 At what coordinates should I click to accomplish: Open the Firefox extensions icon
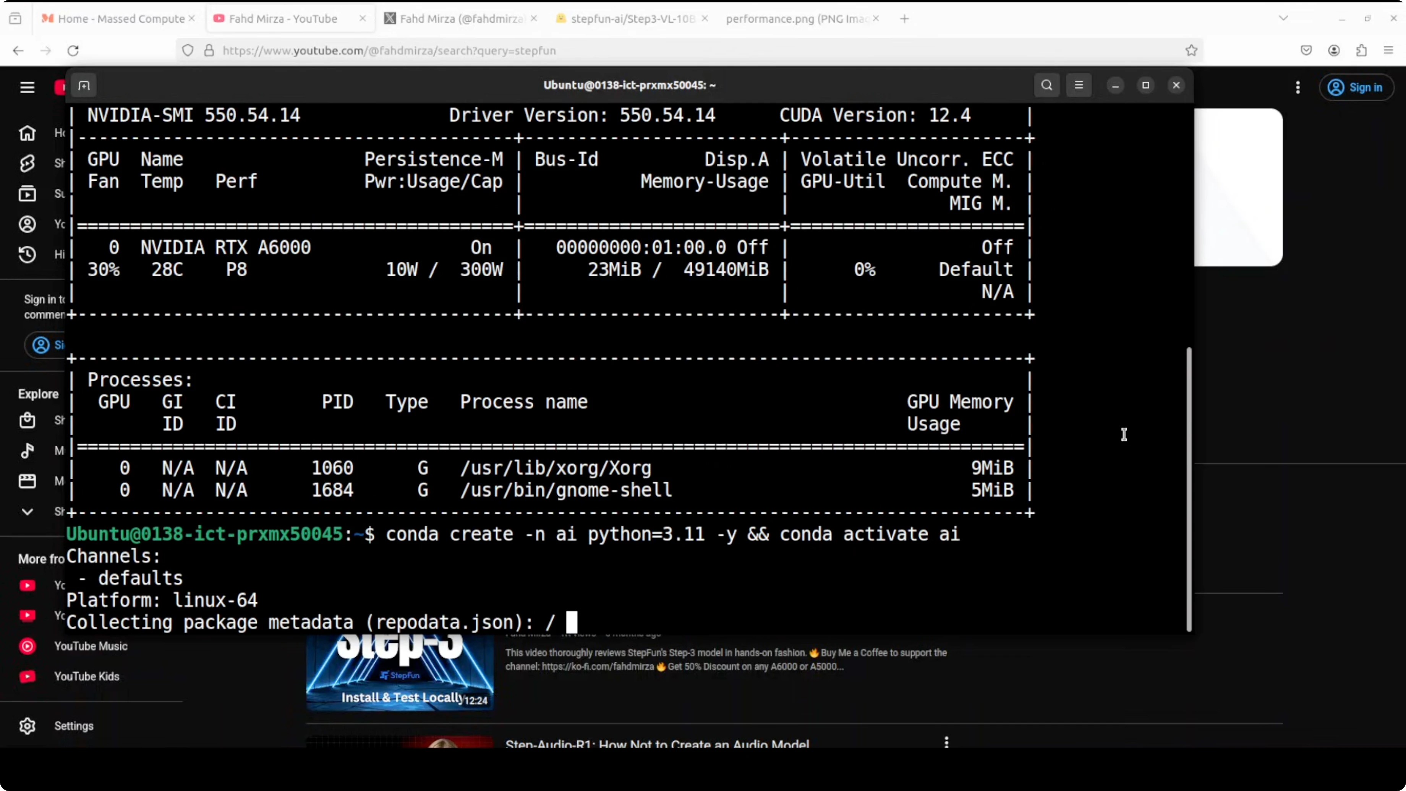pyautogui.click(x=1361, y=50)
